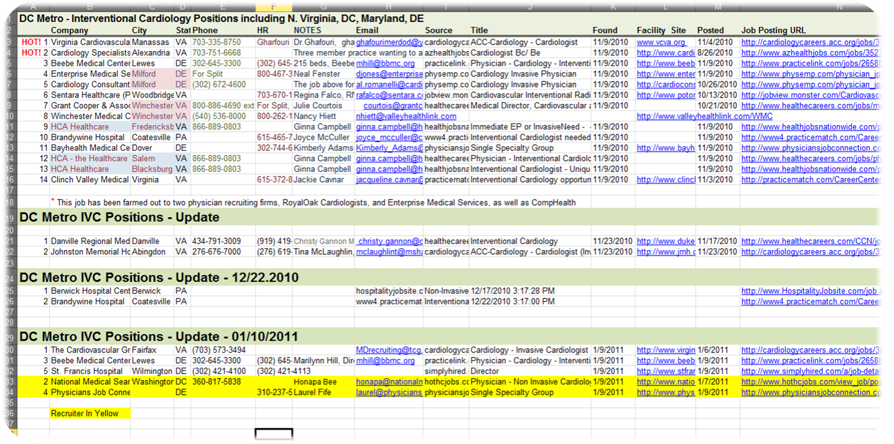The image size is (894, 444).
Task: Open the HospitalityJobsite.com job posting link
Action: click(x=809, y=291)
